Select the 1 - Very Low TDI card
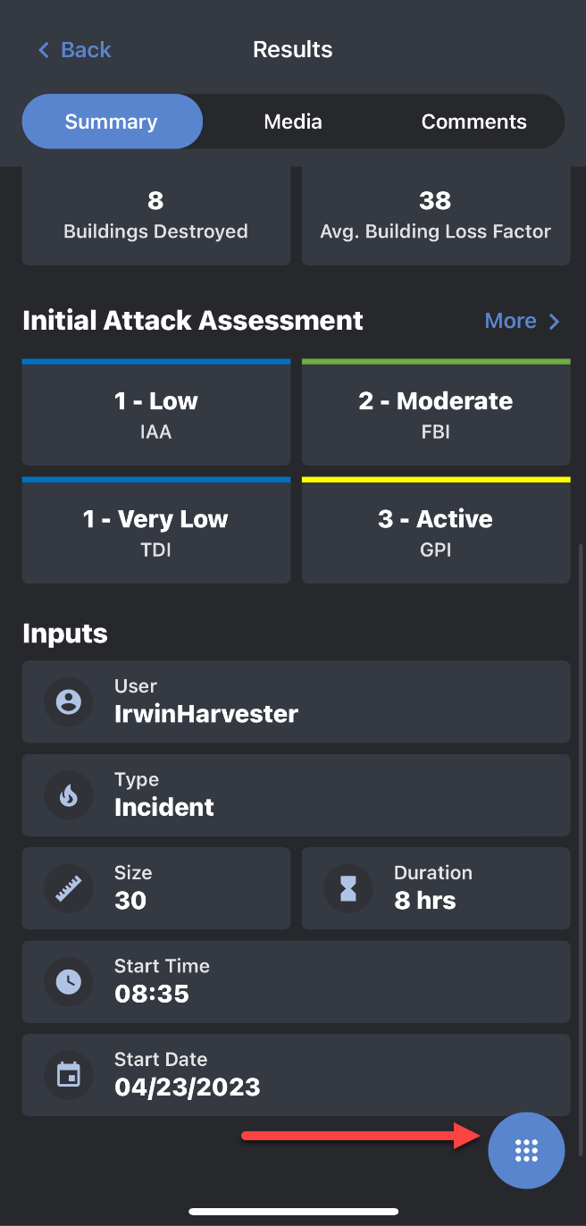 [x=156, y=531]
